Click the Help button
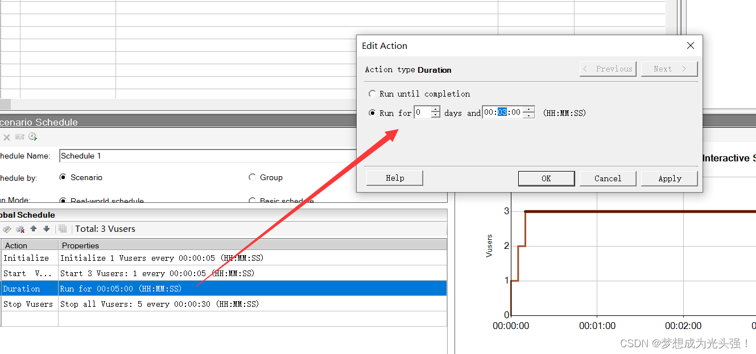This screenshot has width=756, height=354. (395, 178)
